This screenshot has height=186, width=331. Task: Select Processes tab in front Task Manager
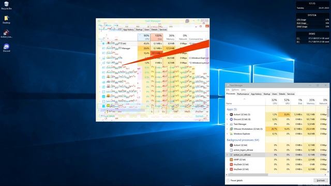point(231,94)
